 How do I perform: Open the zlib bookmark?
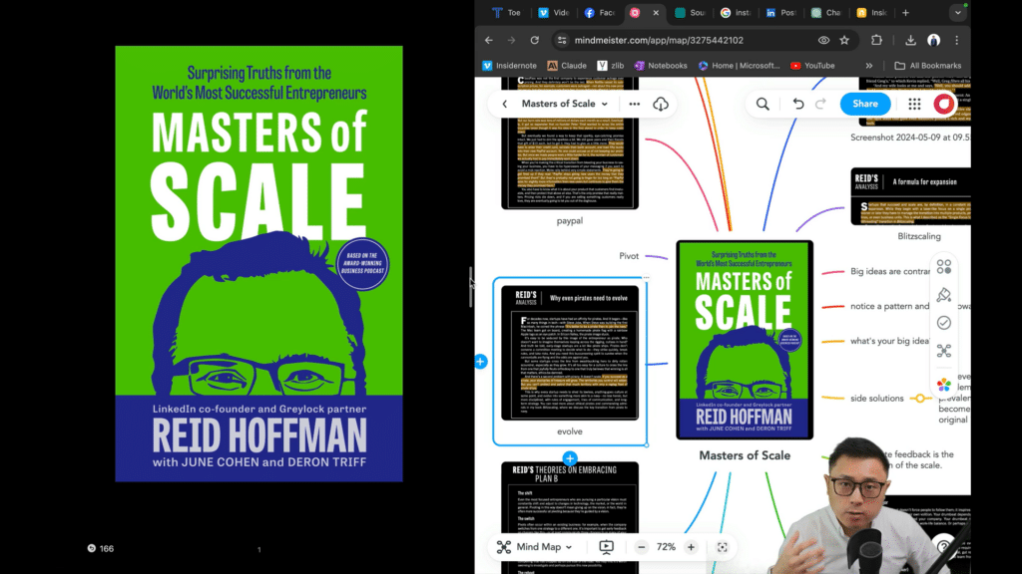(x=611, y=66)
